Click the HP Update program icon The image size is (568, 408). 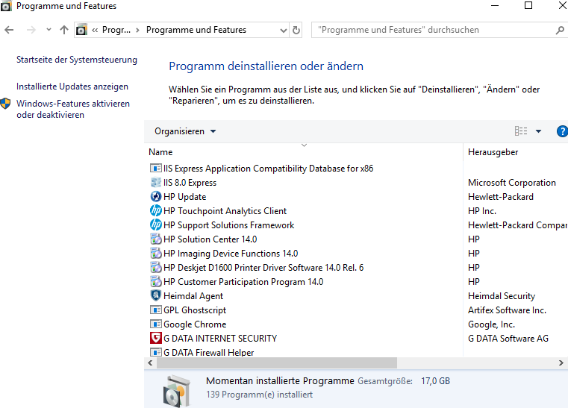[156, 197]
